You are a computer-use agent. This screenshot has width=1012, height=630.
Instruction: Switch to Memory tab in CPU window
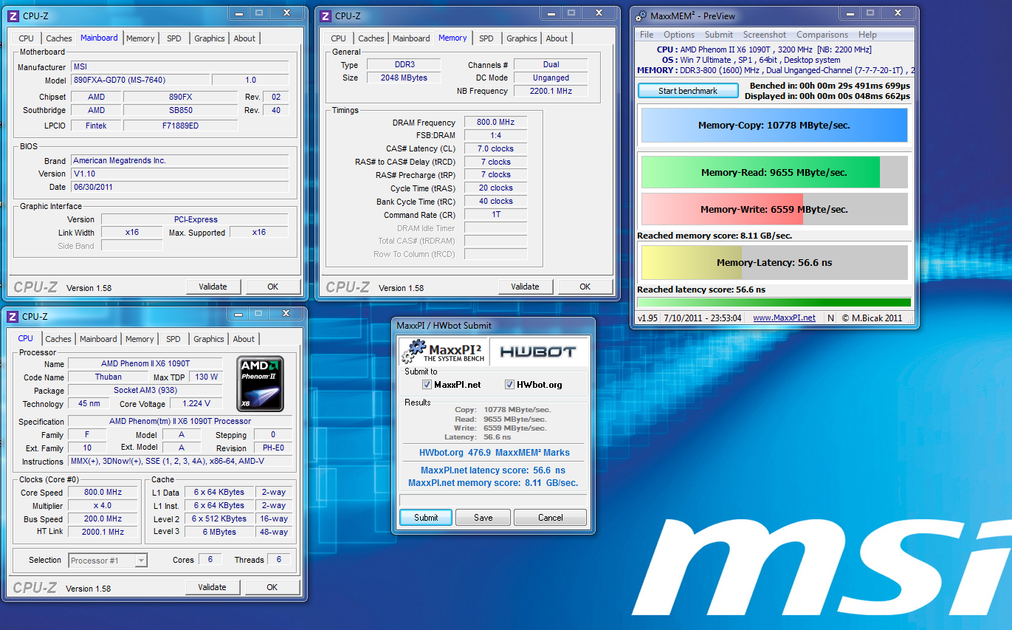click(x=140, y=339)
